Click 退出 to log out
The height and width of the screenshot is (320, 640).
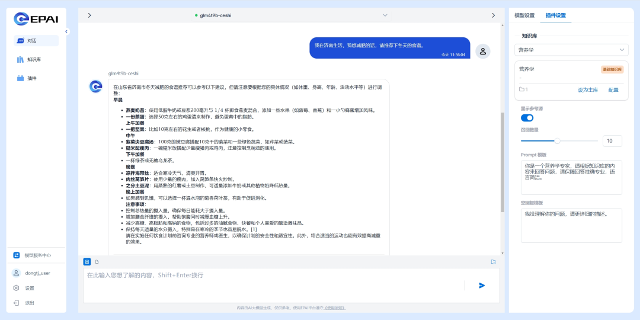[30, 303]
